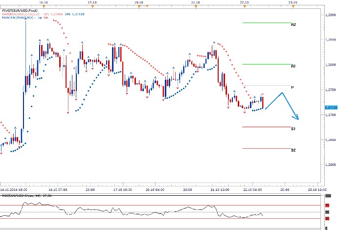Click the 14.10.2014 18:00 time axis label

click(x=13, y=188)
